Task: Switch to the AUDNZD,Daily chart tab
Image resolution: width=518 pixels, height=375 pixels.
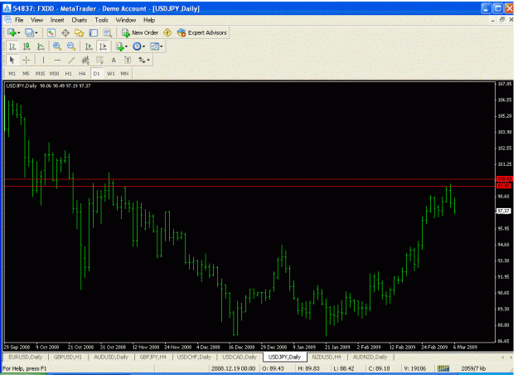Action: (370, 357)
